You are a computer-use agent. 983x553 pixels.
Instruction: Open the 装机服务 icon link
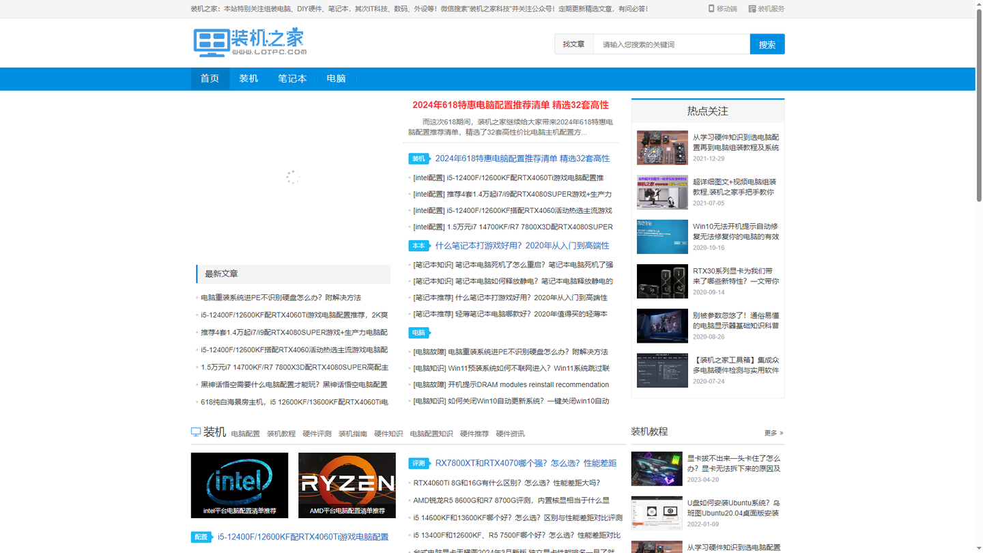pyautogui.click(x=767, y=9)
